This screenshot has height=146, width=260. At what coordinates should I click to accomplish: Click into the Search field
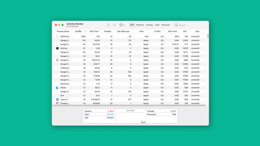point(190,25)
